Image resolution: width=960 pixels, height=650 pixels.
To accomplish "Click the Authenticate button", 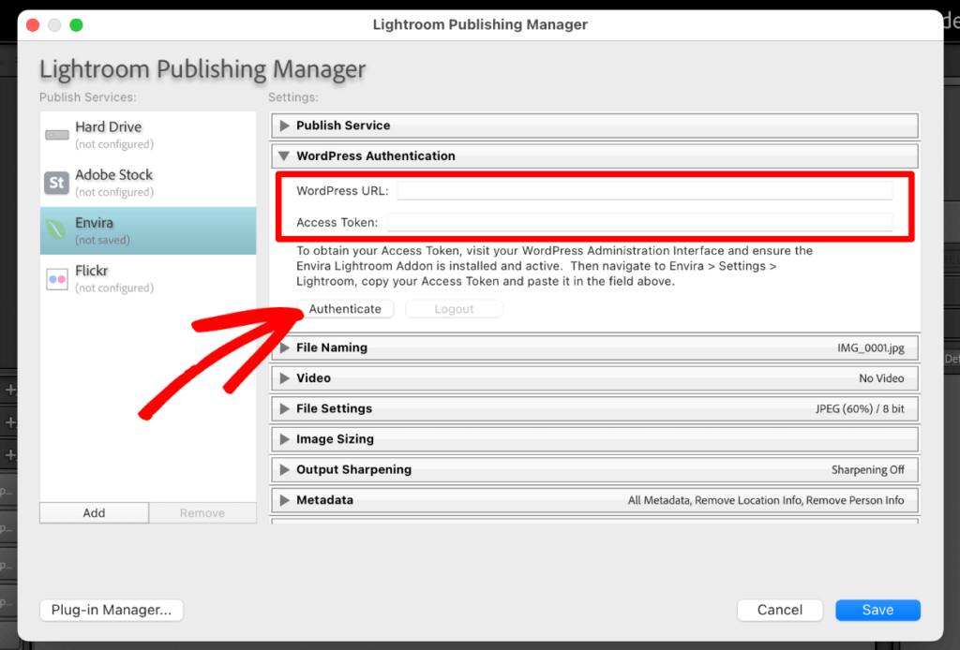I will tap(345, 309).
